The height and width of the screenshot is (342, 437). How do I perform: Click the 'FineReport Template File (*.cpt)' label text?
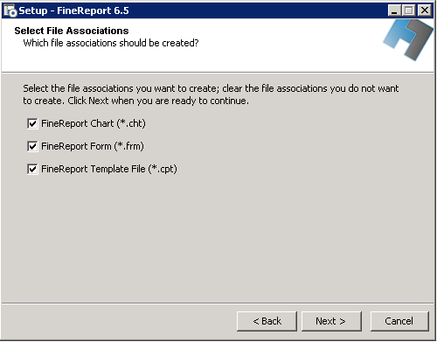click(109, 169)
